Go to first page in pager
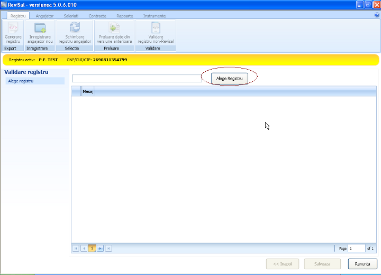Viewport: 381px width, 275px height. (76, 249)
